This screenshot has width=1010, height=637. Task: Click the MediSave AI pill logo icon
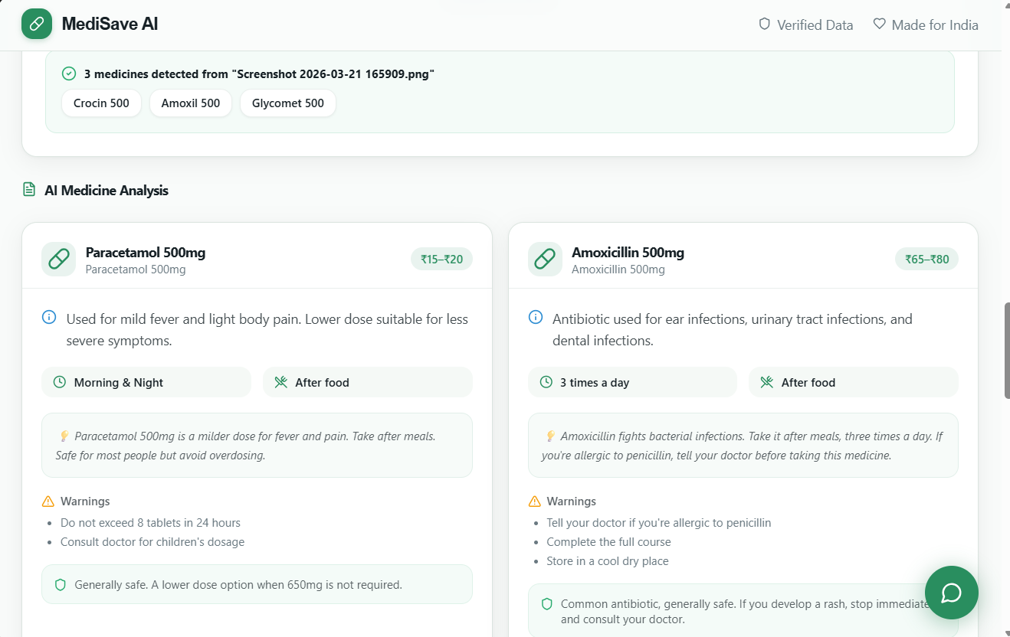(x=37, y=24)
